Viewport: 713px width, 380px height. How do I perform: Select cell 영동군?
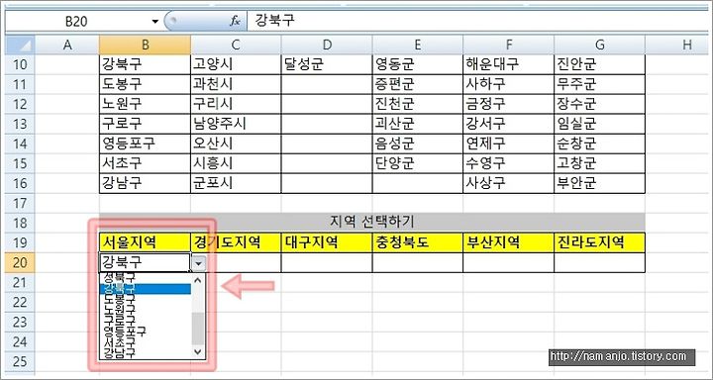(418, 64)
